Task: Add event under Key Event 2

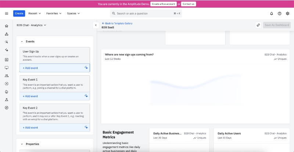Action: [x=54, y=127]
